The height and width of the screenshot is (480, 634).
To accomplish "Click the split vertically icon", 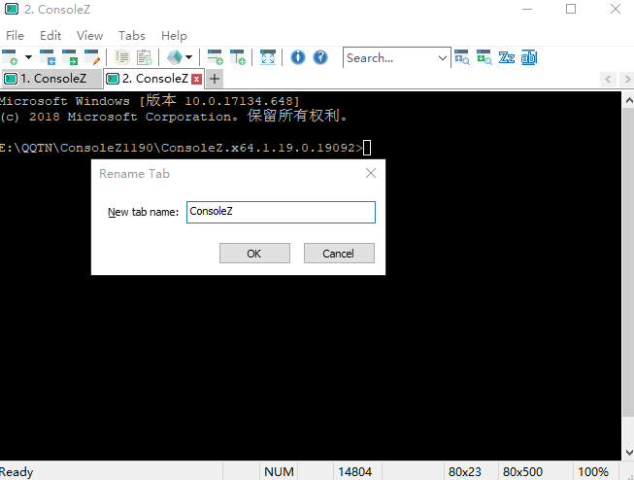I will 238,57.
